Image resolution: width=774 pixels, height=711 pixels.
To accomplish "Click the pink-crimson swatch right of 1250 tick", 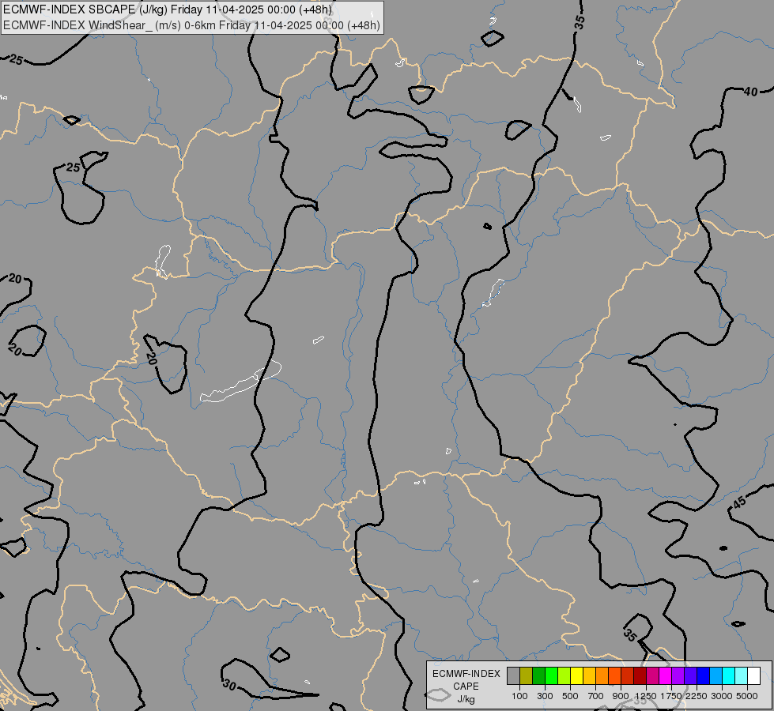I will (652, 676).
